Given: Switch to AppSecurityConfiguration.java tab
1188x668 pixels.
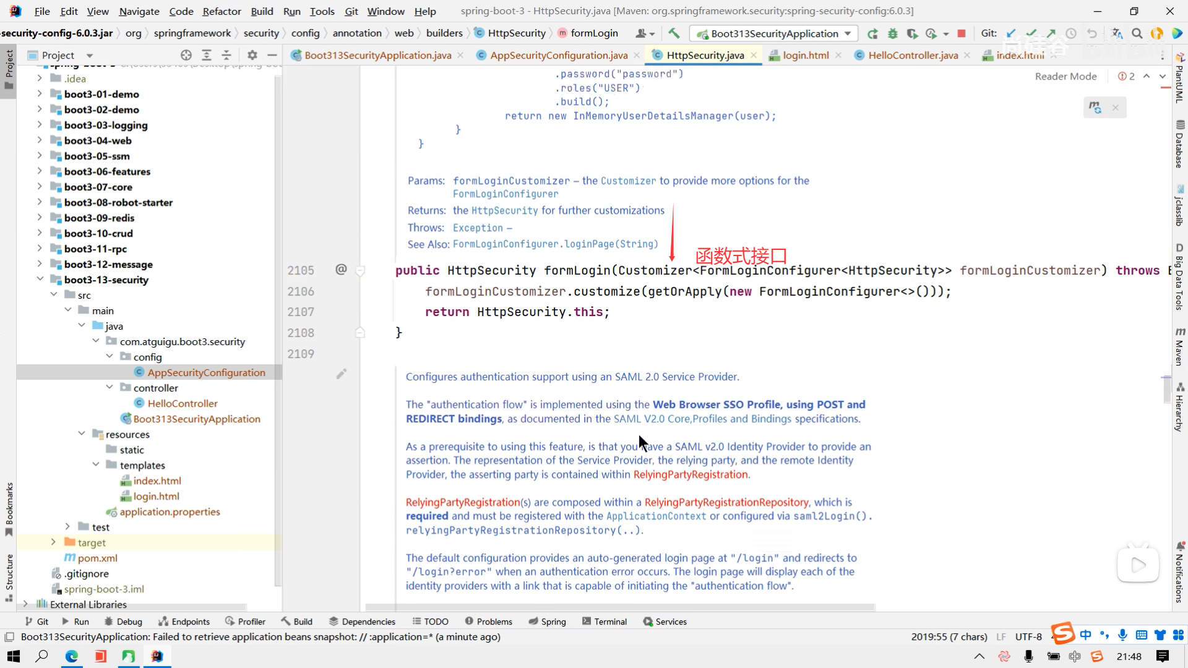Looking at the screenshot, I should click(x=558, y=55).
